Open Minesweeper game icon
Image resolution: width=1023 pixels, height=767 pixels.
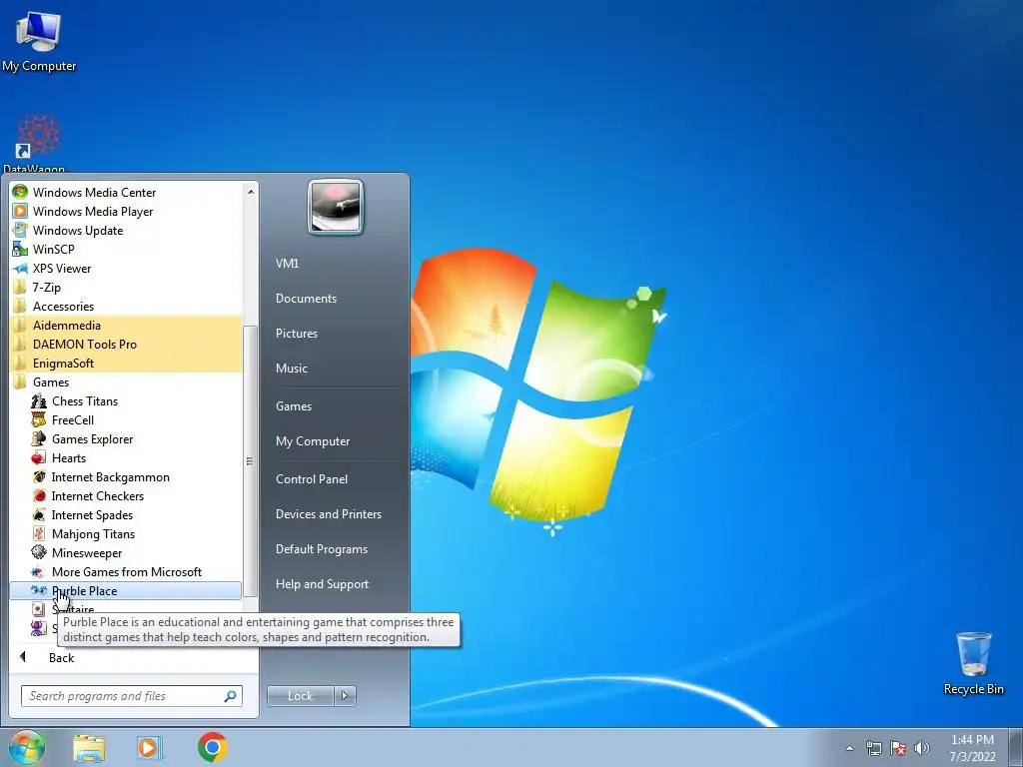pyautogui.click(x=39, y=551)
